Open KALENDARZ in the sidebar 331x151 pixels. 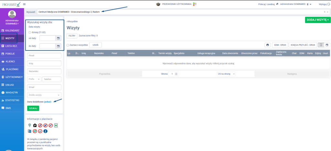tap(12, 30)
